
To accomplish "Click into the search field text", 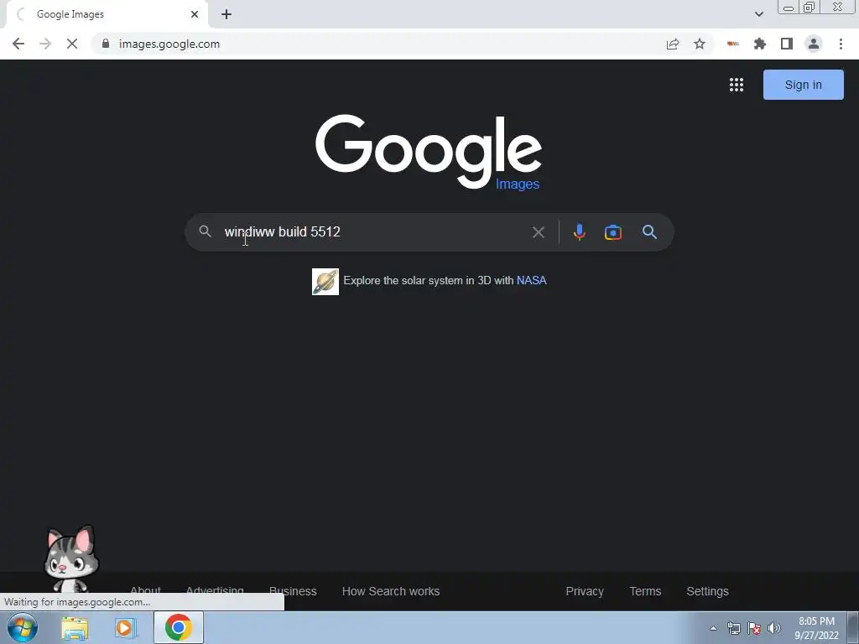I will pos(282,231).
